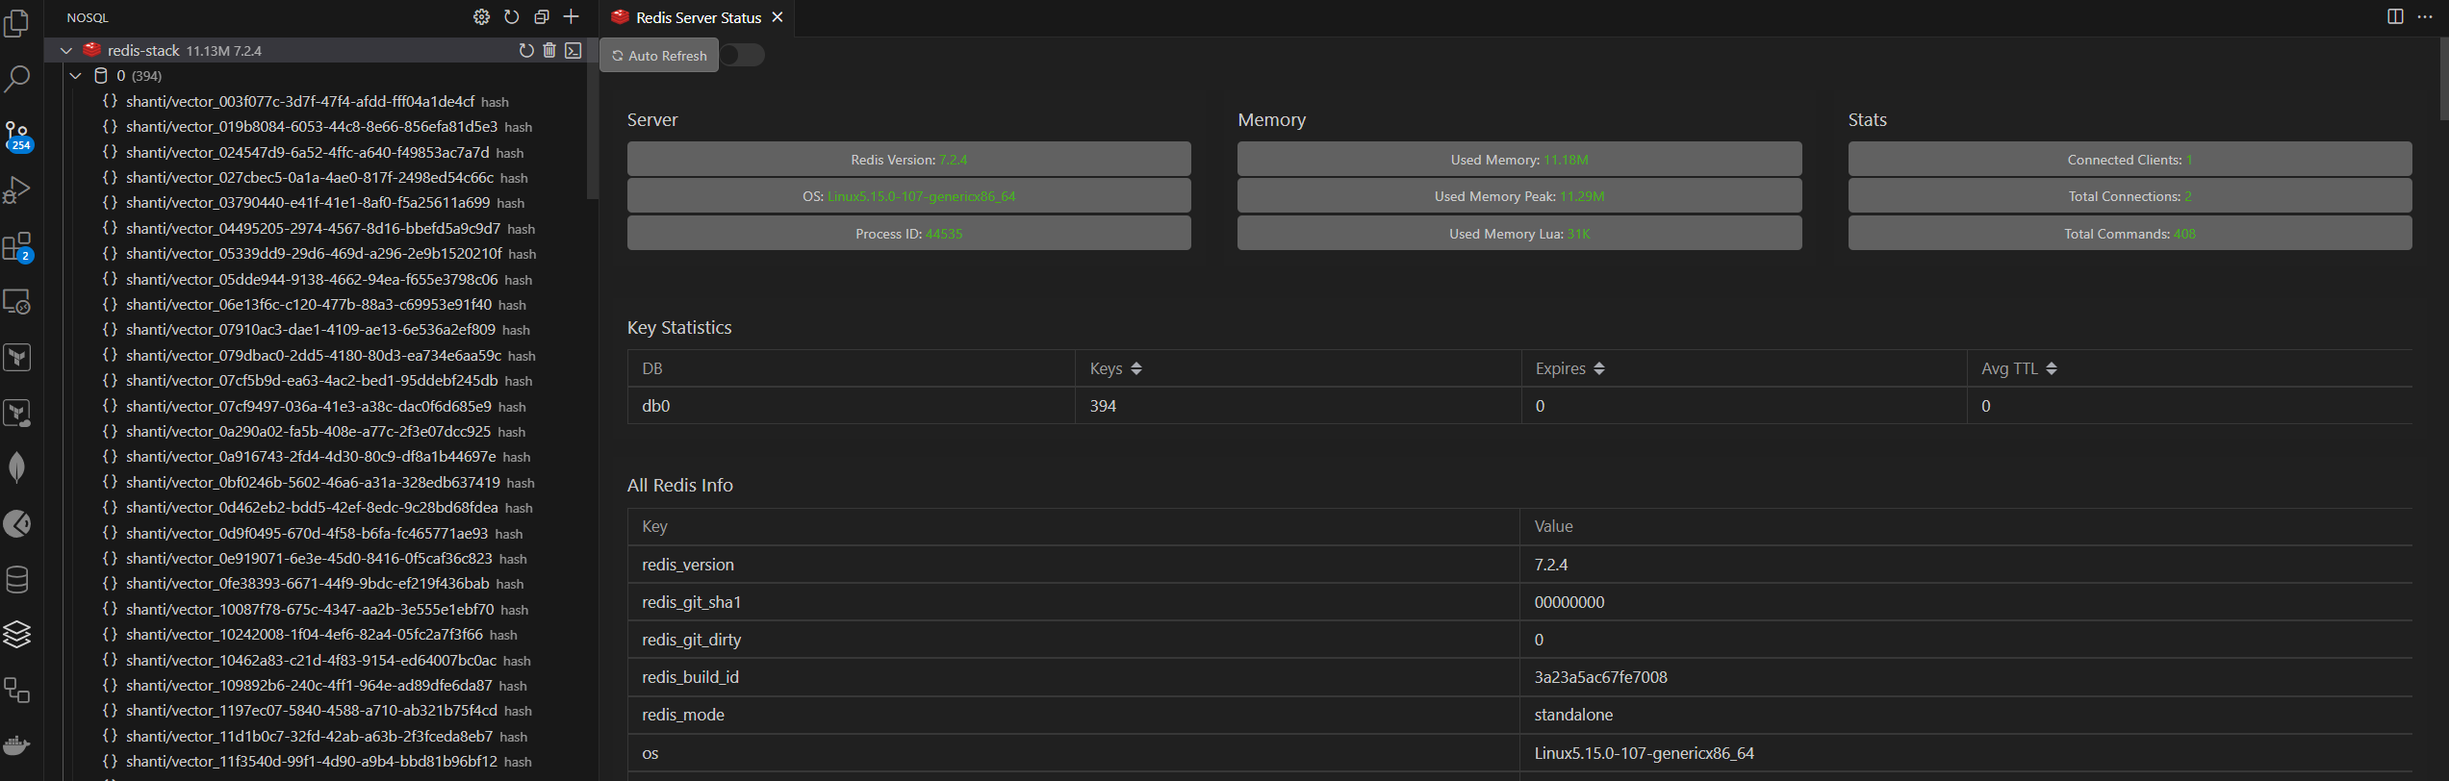Open key shanti/vector_03790440-e41f-41e1-8af0-f5a25611a699
Image resolution: width=2449 pixels, height=781 pixels.
(x=308, y=202)
